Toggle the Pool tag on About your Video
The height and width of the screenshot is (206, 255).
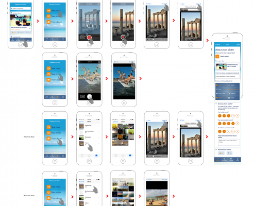222,89
